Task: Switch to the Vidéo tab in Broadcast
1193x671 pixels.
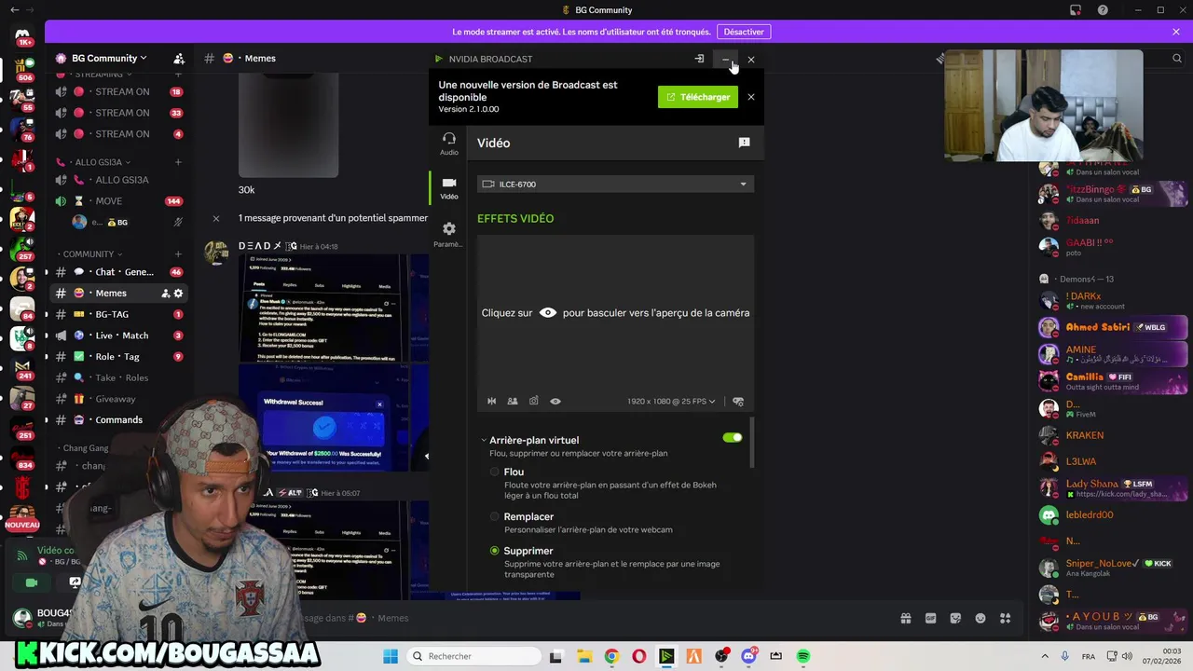Action: pyautogui.click(x=449, y=187)
